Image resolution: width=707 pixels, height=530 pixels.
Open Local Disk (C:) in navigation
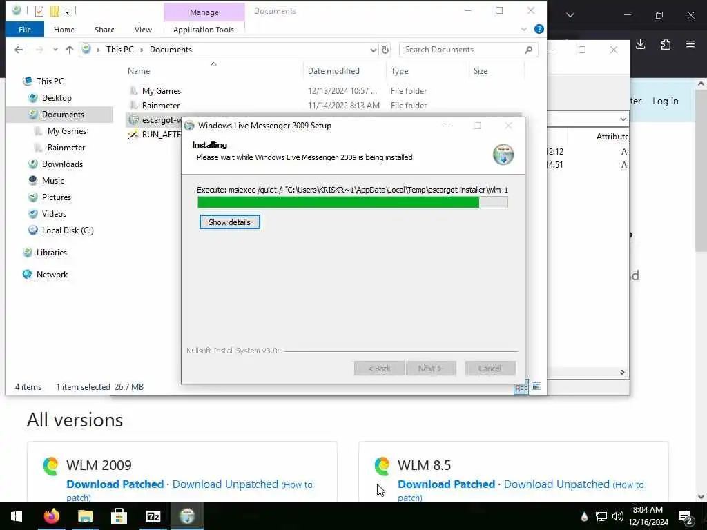point(68,230)
